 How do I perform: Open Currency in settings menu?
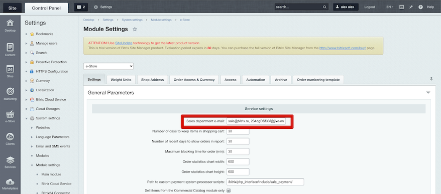tap(43, 81)
